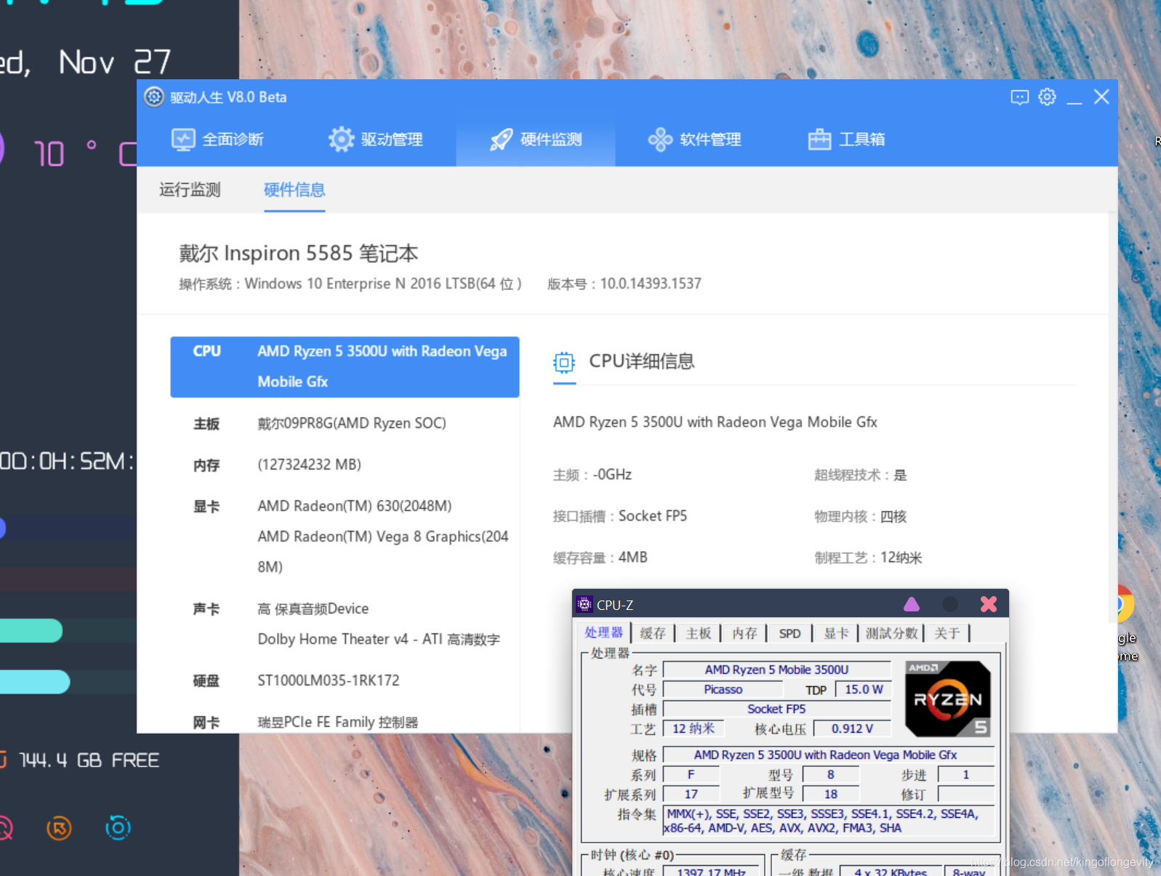Close the 驱动人生 window

point(1101,97)
